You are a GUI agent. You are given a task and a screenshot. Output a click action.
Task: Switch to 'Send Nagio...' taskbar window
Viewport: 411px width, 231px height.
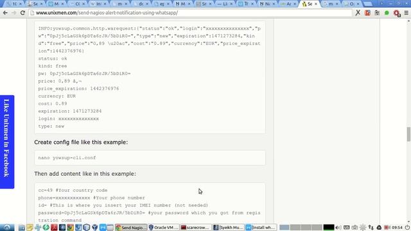(131, 228)
